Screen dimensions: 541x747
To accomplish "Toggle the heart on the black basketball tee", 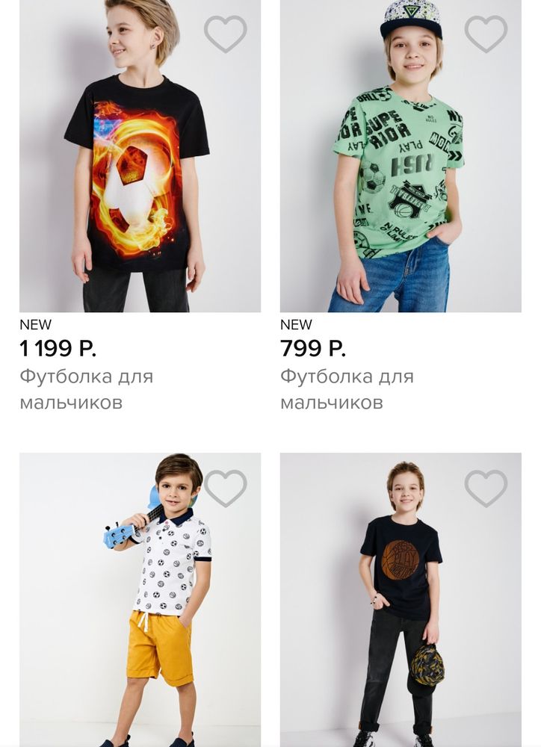I will (486, 489).
